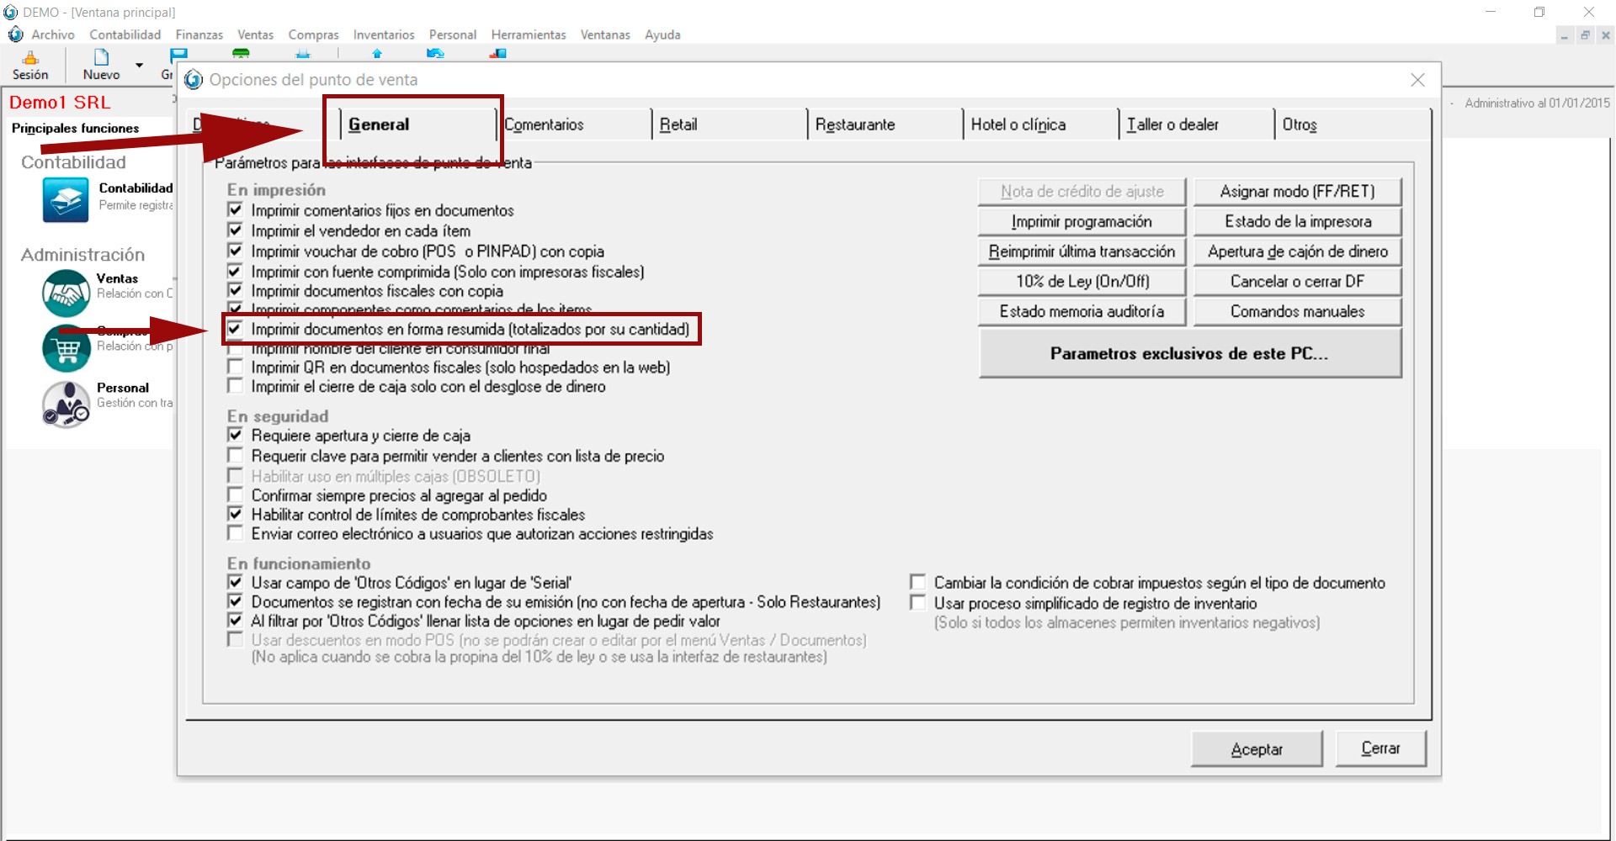Click the Aceptar button

click(x=1256, y=748)
